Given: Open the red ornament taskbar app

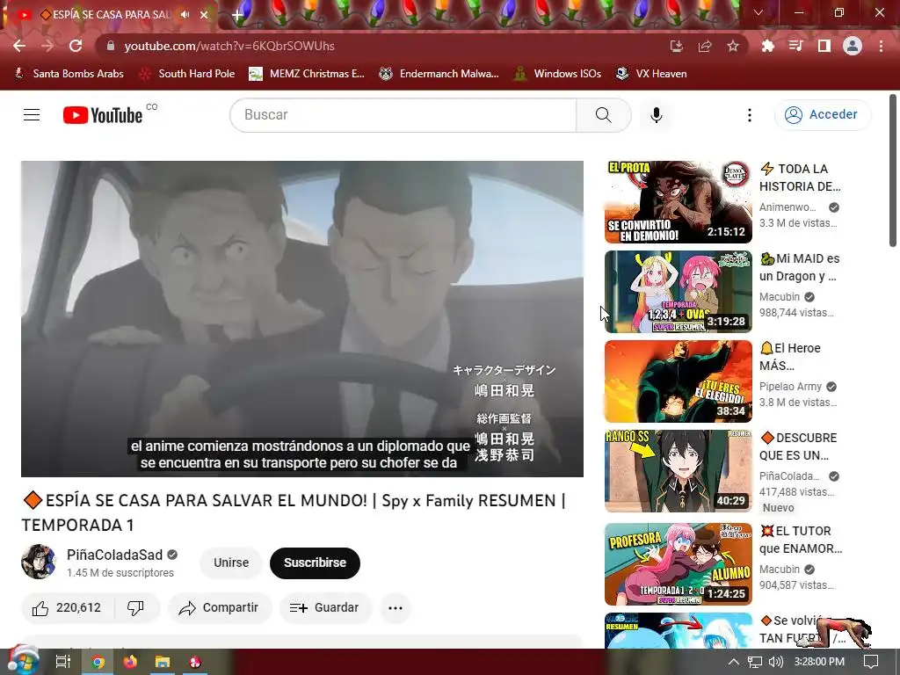Looking at the screenshot, I should tap(195, 662).
